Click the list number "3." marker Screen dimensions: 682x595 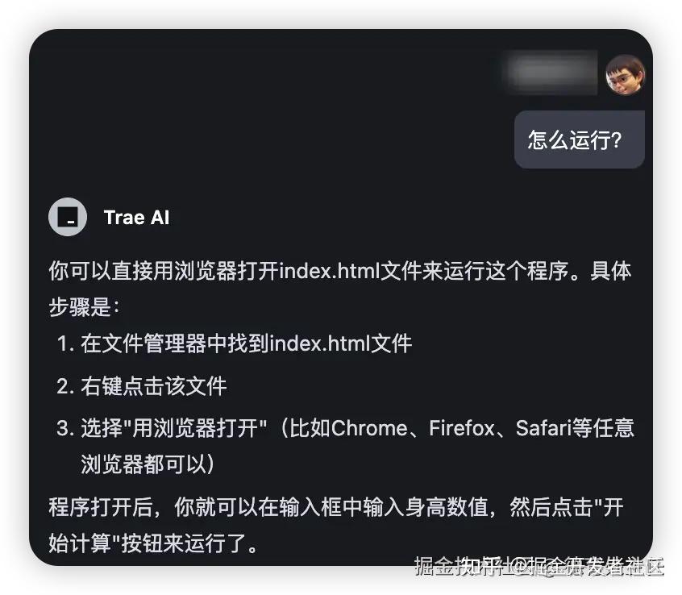click(65, 428)
